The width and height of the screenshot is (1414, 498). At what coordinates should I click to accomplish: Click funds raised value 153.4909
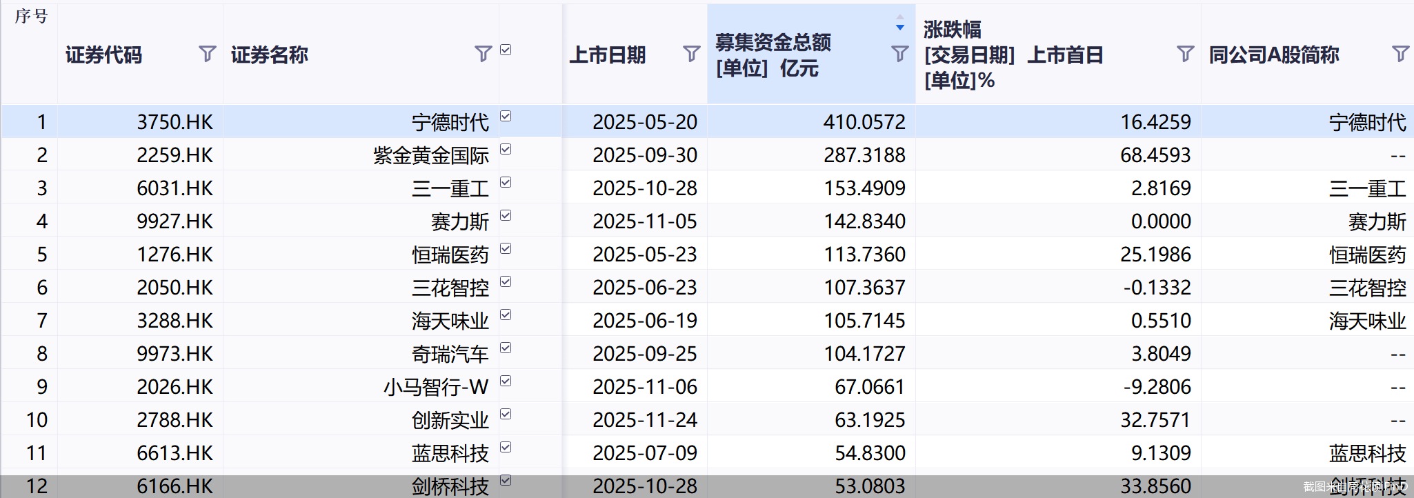coord(864,188)
